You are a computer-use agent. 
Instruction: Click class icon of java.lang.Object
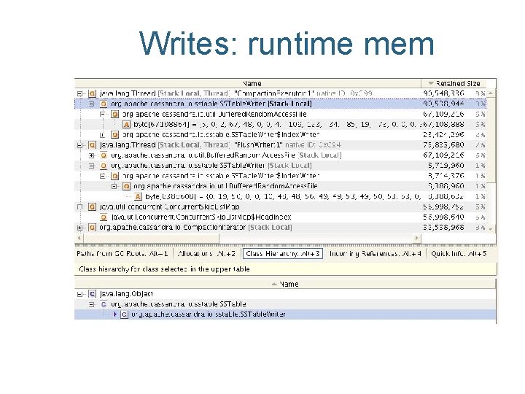tap(92, 294)
